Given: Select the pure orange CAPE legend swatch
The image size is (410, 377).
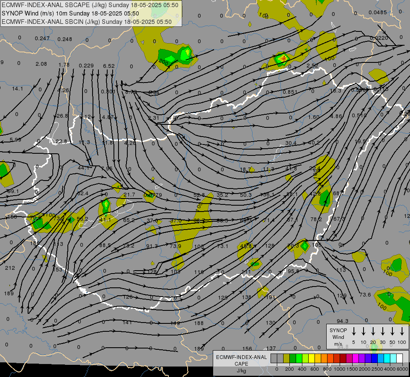Looking at the screenshot, I should point(324,359).
